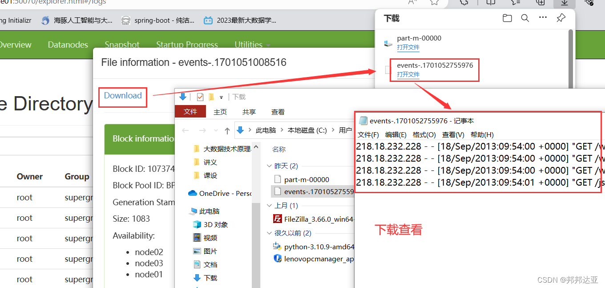
Task: Click the favorites star in the address bar
Action: coord(434,2)
